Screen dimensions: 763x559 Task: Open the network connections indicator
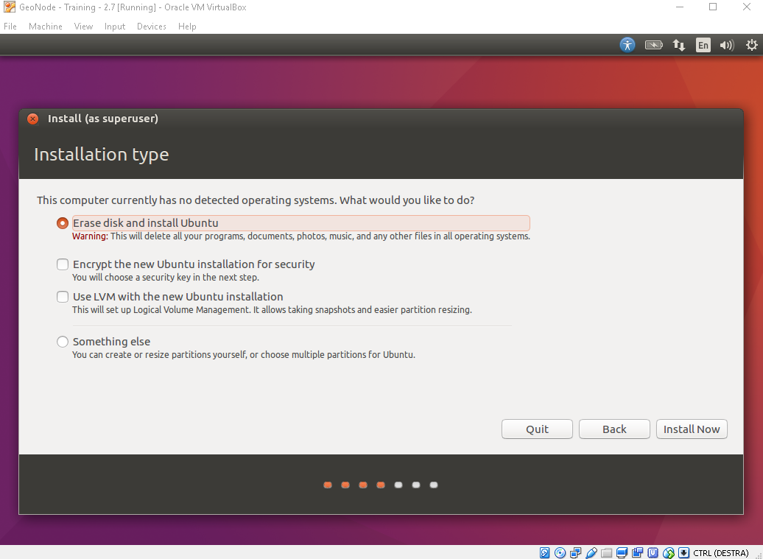coord(679,45)
